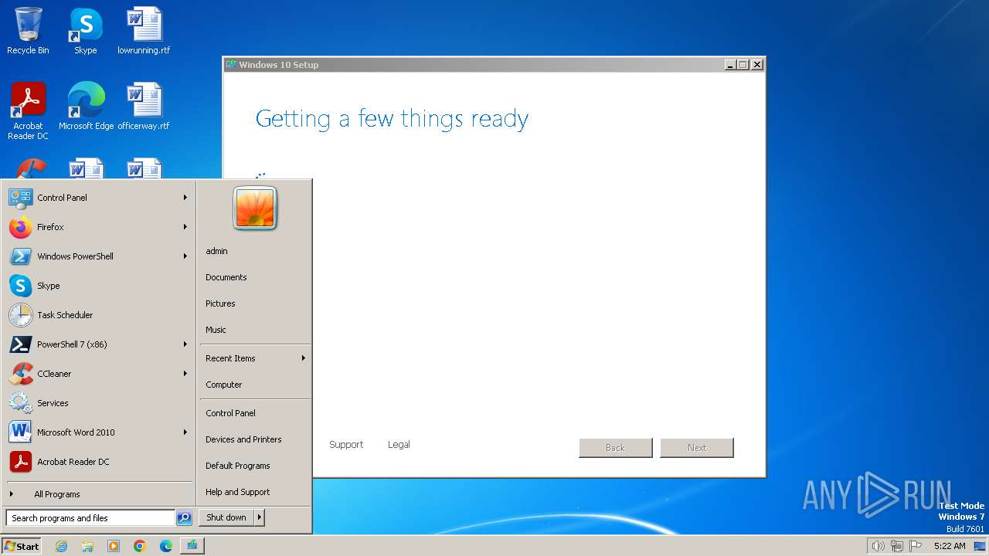
Task: Click CCleaner icon in Start menu
Action: 20,374
